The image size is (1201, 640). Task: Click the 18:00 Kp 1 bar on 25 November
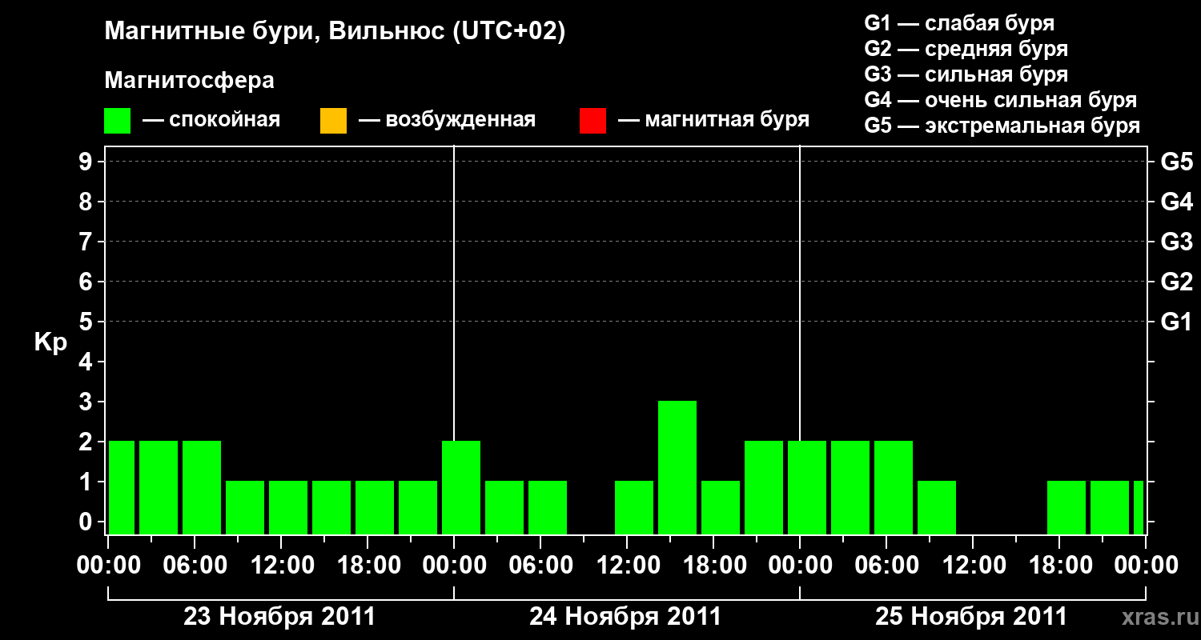1066,507
